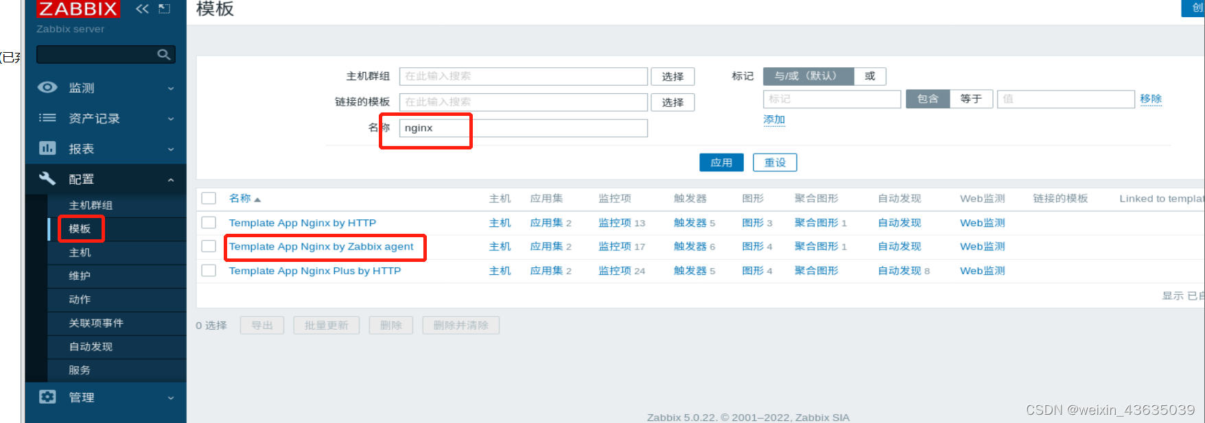Click the disabled 批量更新 button
This screenshot has width=1205, height=423.
(327, 325)
